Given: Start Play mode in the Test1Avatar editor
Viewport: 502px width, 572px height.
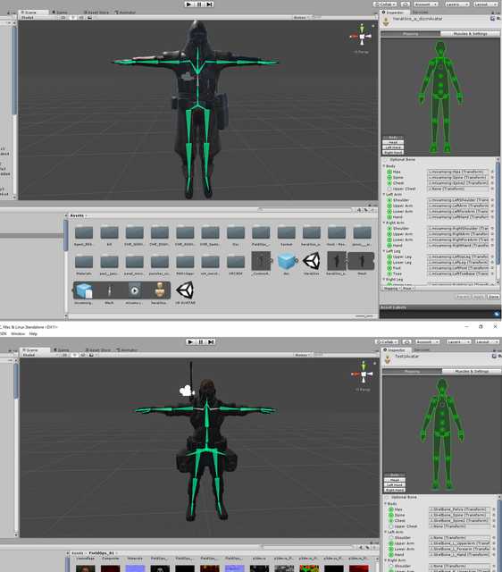Looking at the screenshot, I should [x=190, y=341].
